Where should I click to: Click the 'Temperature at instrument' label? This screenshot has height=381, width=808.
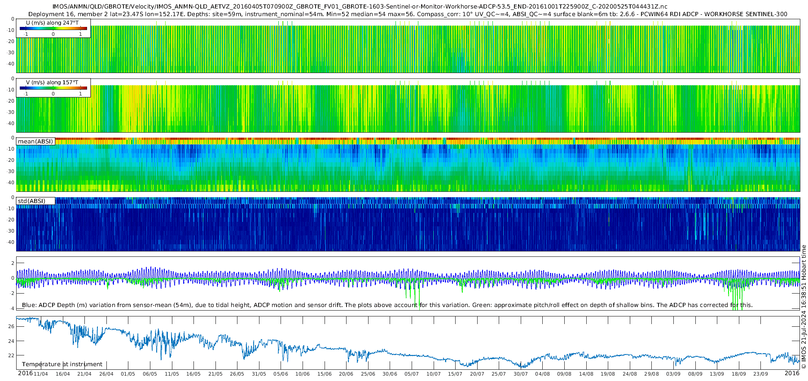[x=62, y=364]
